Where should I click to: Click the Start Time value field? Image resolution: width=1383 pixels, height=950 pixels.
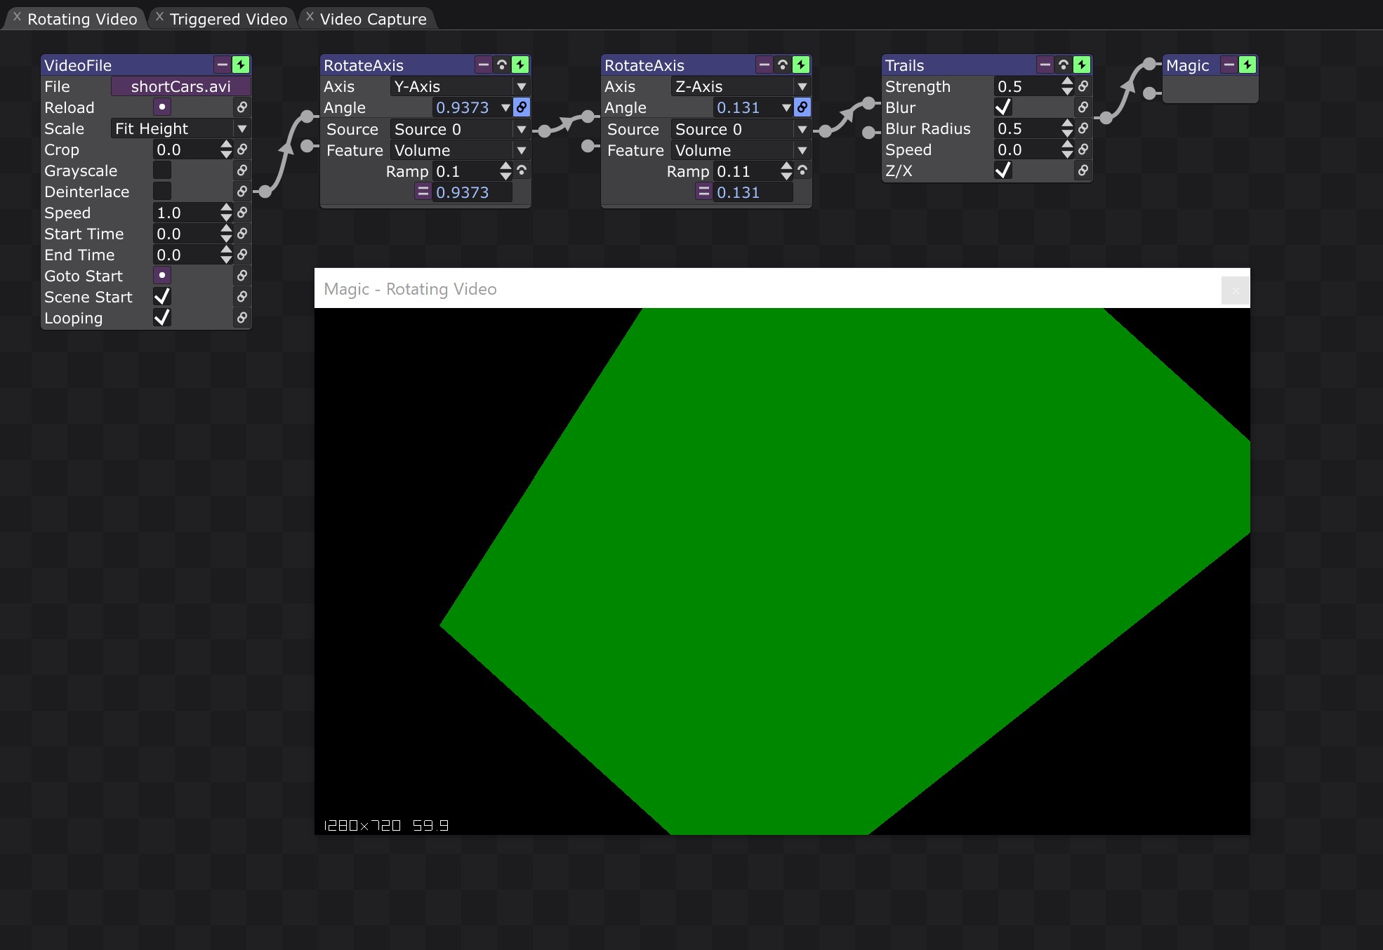tap(185, 234)
